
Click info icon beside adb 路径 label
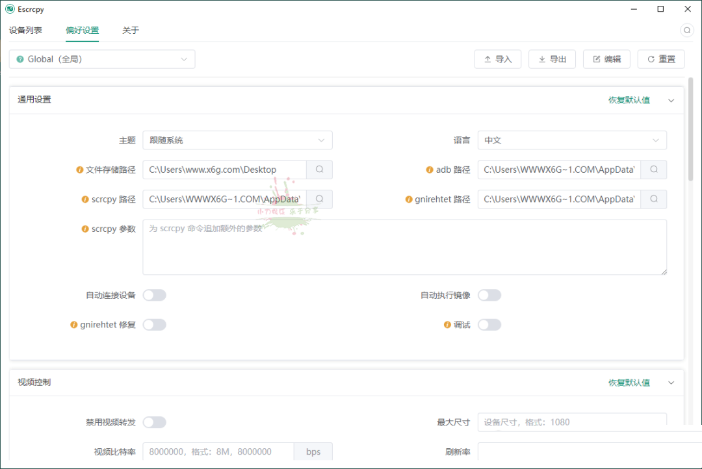tap(430, 170)
